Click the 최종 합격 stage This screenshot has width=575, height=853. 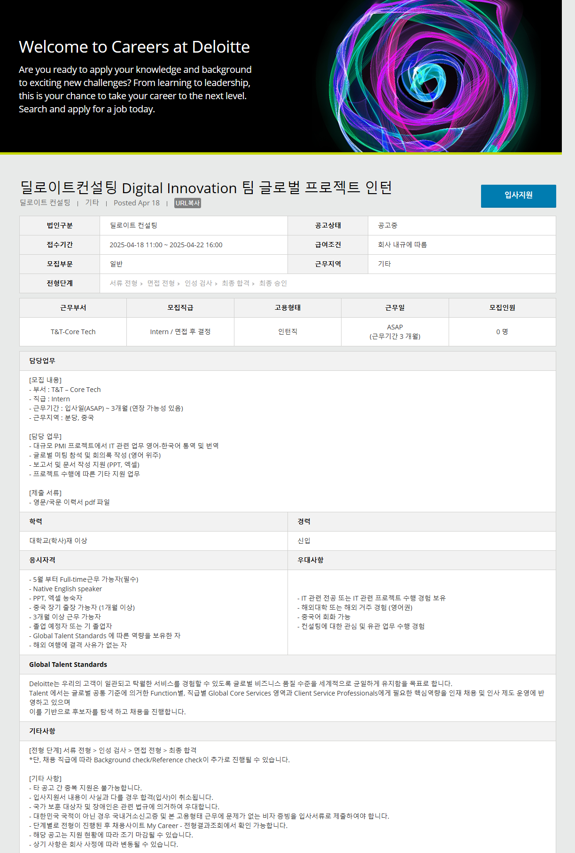(235, 283)
